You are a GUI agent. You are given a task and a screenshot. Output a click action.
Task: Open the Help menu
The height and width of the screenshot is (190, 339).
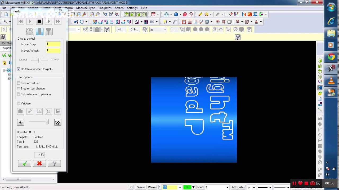point(144,8)
